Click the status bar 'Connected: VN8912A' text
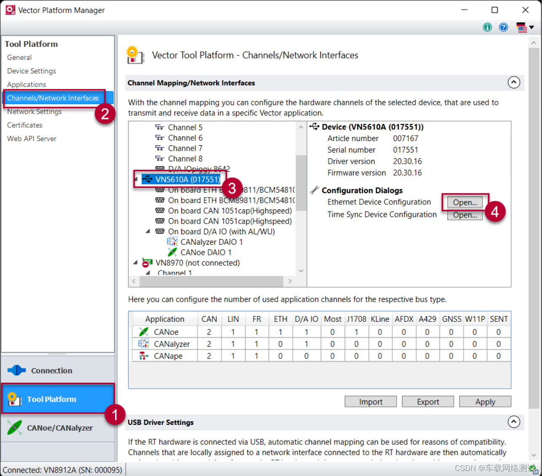This screenshot has height=476, width=542. (62, 470)
